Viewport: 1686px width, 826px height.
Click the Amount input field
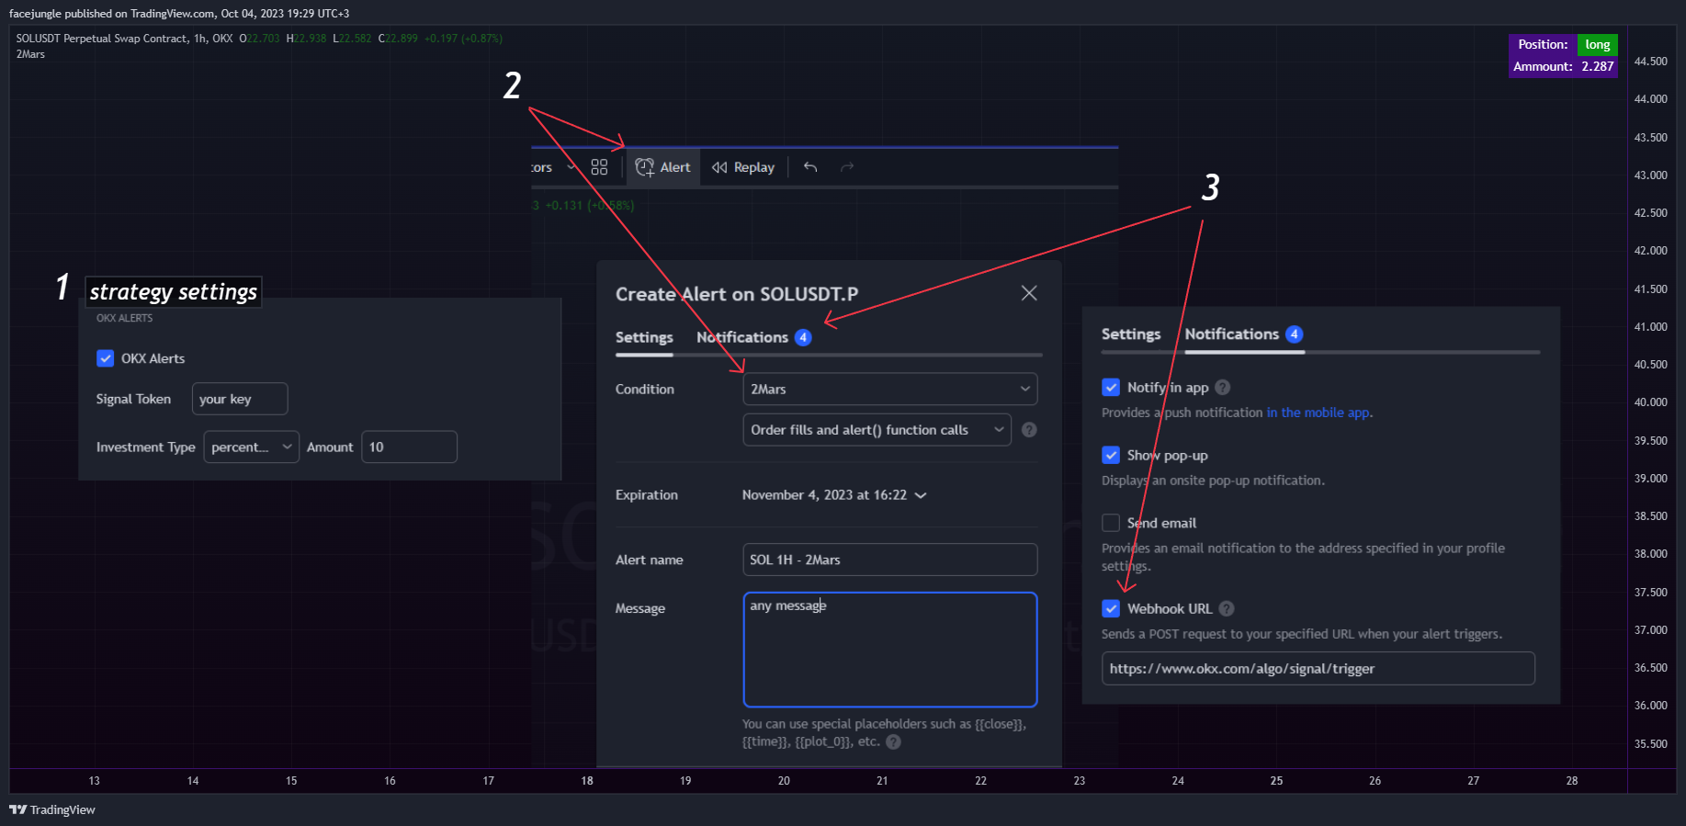point(409,447)
